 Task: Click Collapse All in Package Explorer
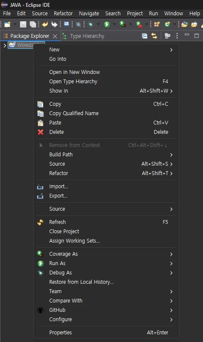point(144,36)
